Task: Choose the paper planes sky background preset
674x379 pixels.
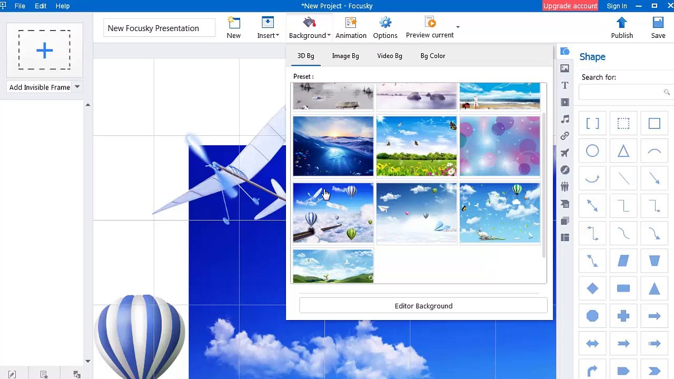Action: click(417, 213)
